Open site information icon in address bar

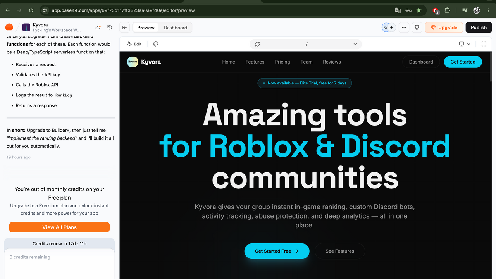pyautogui.click(x=45, y=10)
